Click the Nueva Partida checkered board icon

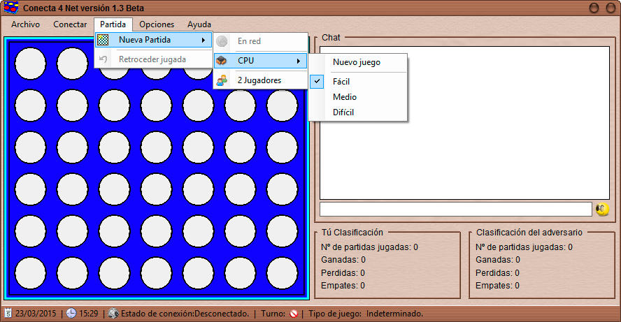pyautogui.click(x=103, y=40)
